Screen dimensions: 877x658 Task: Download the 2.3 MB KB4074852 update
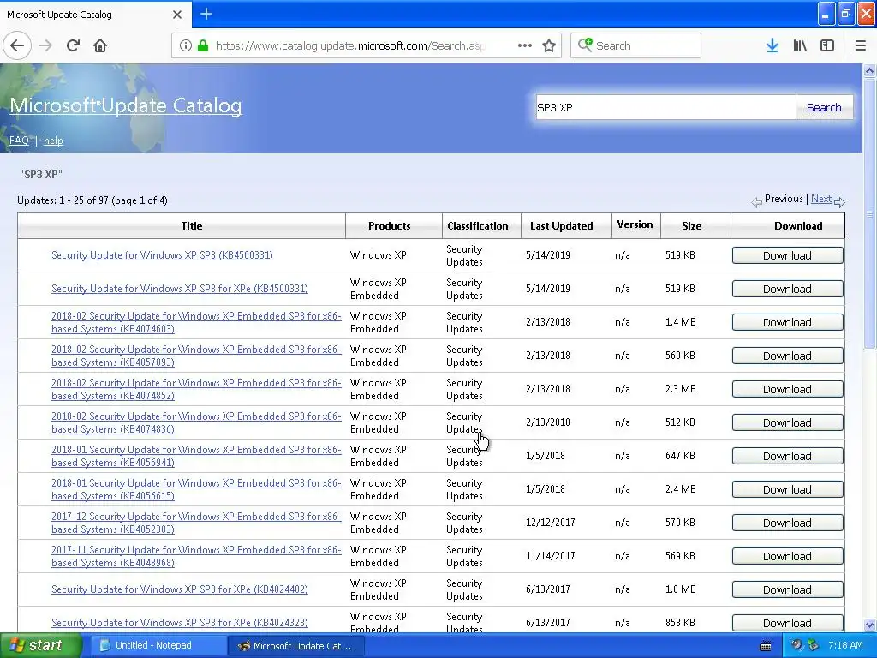click(x=788, y=390)
